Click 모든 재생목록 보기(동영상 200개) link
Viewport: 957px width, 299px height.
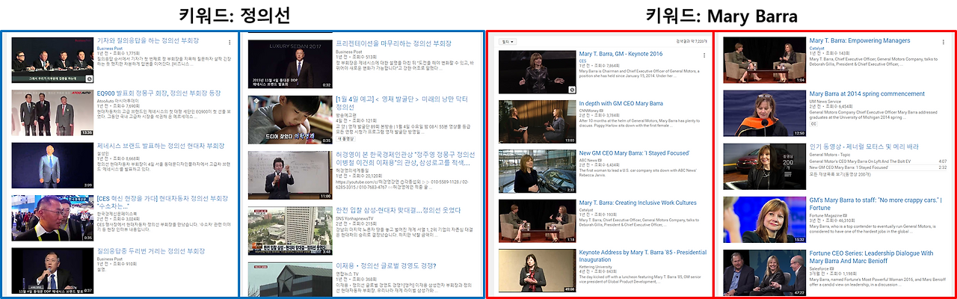(x=840, y=173)
